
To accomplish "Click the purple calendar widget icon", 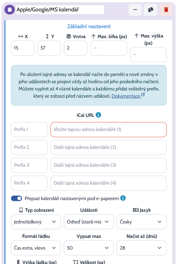I will click(10, 10).
